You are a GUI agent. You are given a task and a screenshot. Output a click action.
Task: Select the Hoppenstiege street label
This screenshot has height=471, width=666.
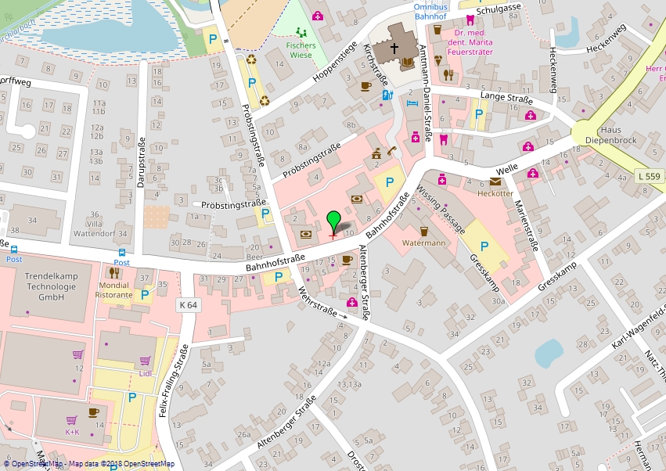(336, 62)
